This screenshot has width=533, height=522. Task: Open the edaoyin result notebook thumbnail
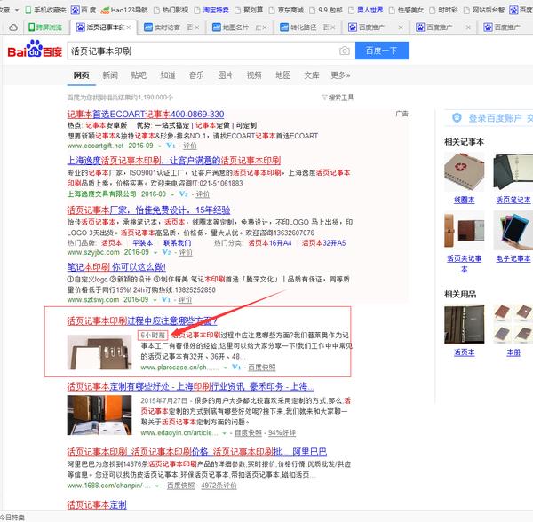[99, 415]
